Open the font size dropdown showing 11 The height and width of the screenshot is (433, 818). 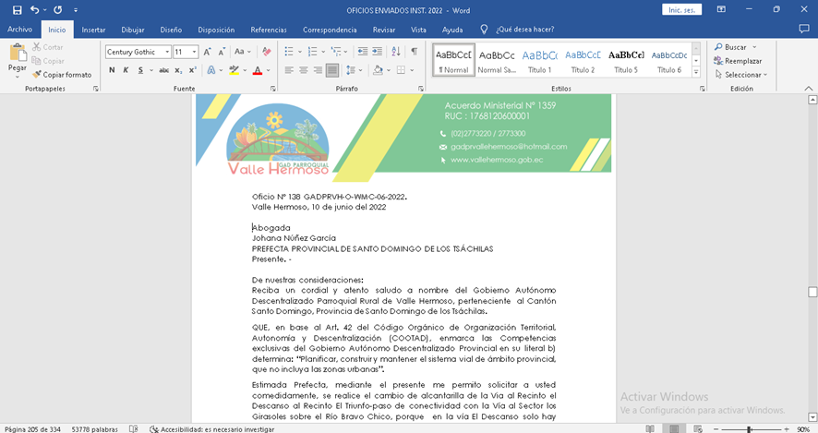point(194,53)
